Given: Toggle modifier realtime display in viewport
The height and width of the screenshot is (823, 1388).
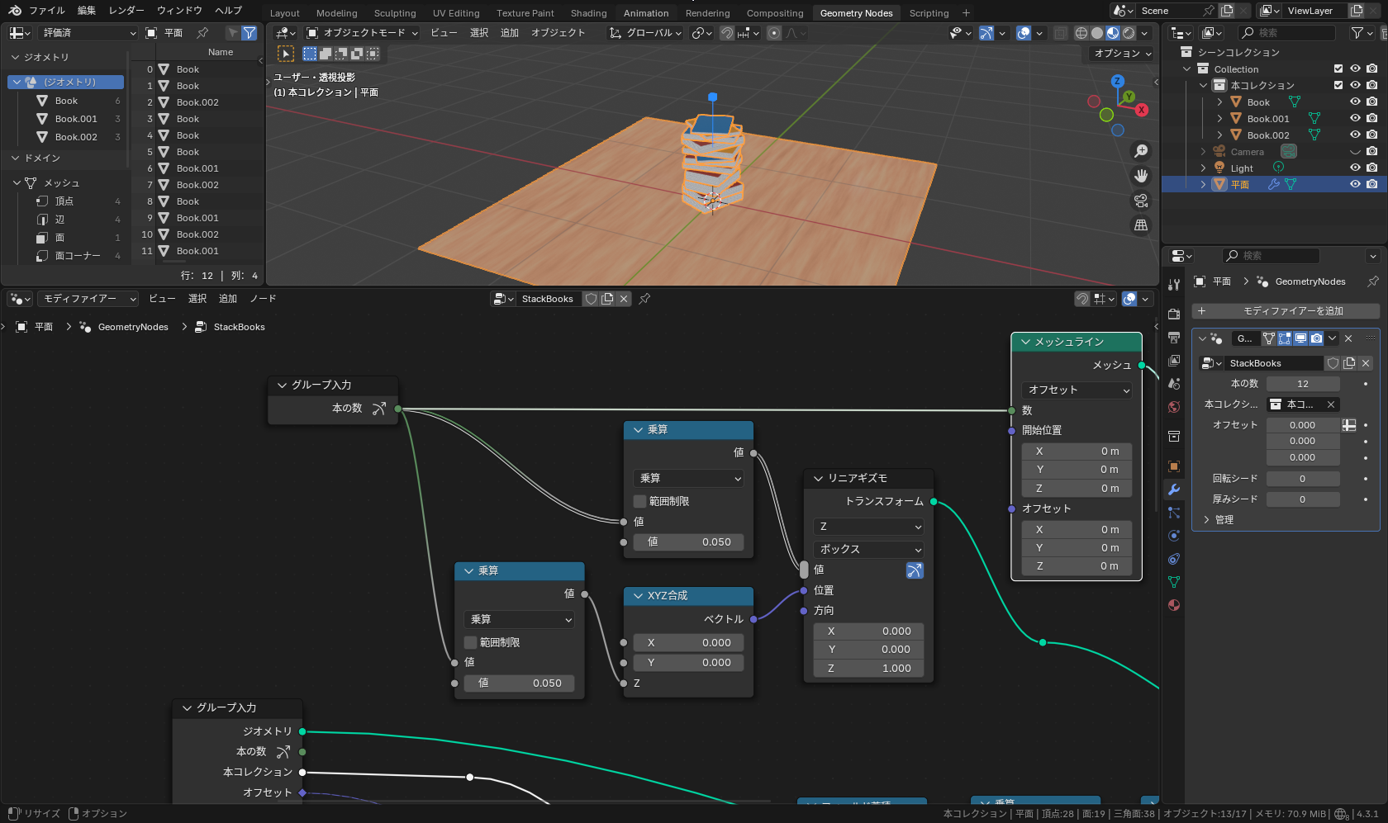Looking at the screenshot, I should pos(1300,338).
